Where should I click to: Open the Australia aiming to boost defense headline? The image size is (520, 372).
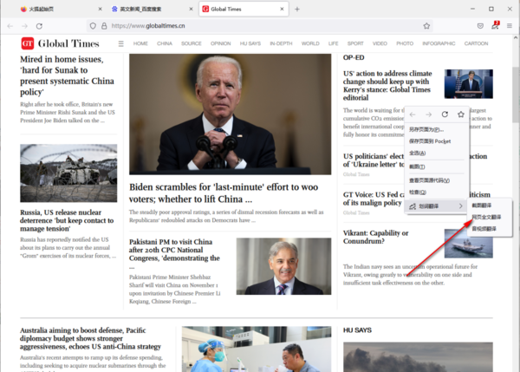90,338
